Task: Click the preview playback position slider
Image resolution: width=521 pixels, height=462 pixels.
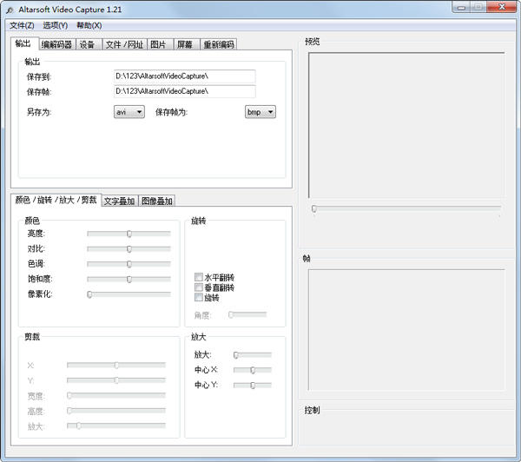Action: click(406, 208)
